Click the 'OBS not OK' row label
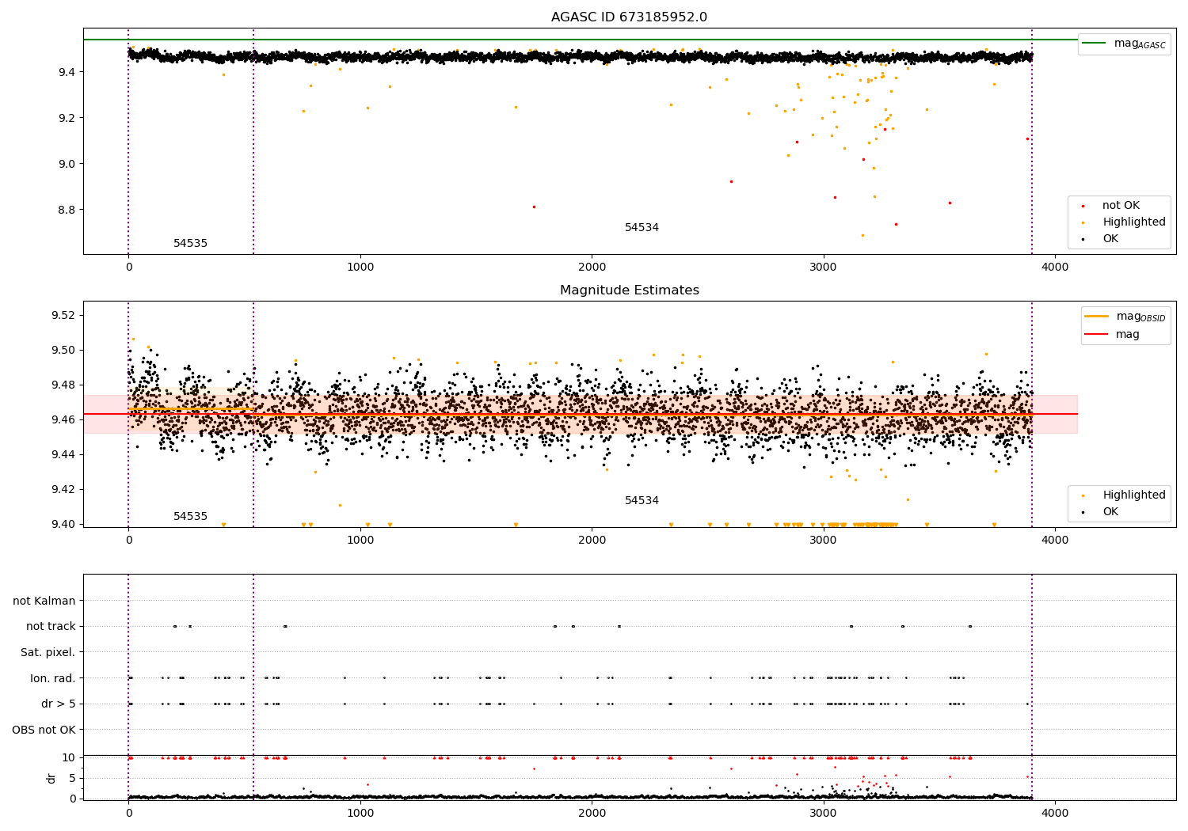This screenshot has height=831, width=1188. pyautogui.click(x=44, y=730)
